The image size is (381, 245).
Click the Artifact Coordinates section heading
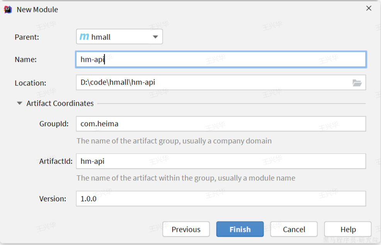click(x=60, y=104)
